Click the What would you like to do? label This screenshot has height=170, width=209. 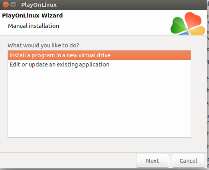pyautogui.click(x=43, y=45)
